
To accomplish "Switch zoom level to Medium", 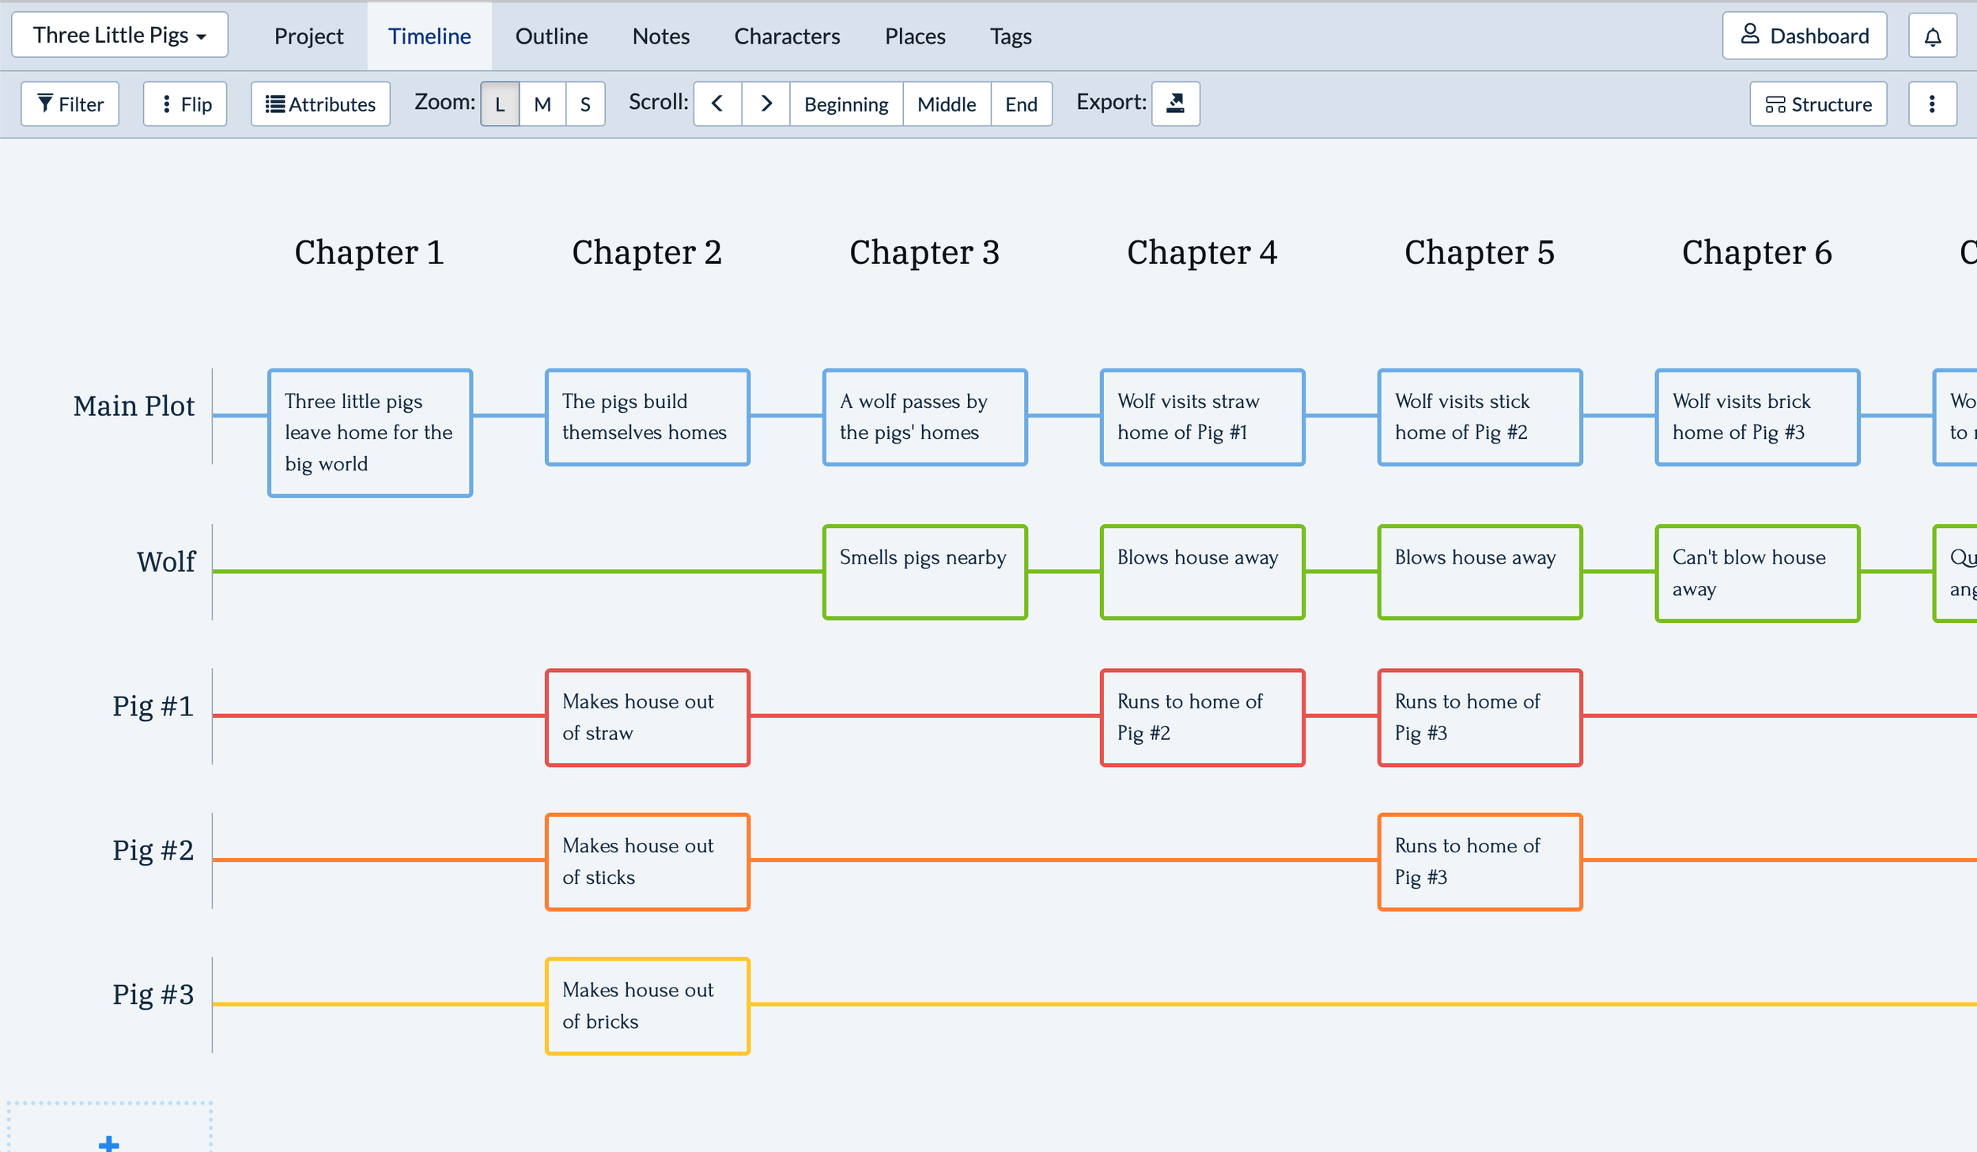I will pyautogui.click(x=542, y=104).
